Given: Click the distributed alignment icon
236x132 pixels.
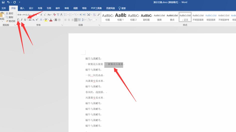Looking at the screenshot, I should (x=79, y=20).
